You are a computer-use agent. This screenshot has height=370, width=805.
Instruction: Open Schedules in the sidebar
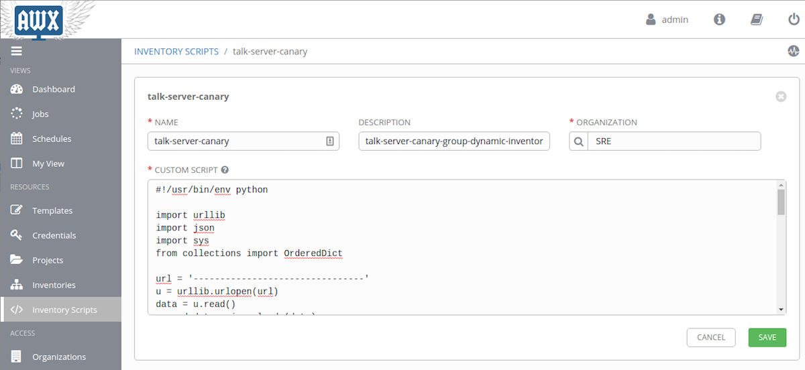(x=60, y=139)
